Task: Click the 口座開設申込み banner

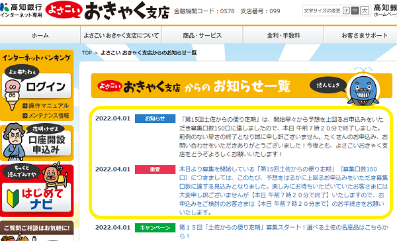Action: point(36,142)
